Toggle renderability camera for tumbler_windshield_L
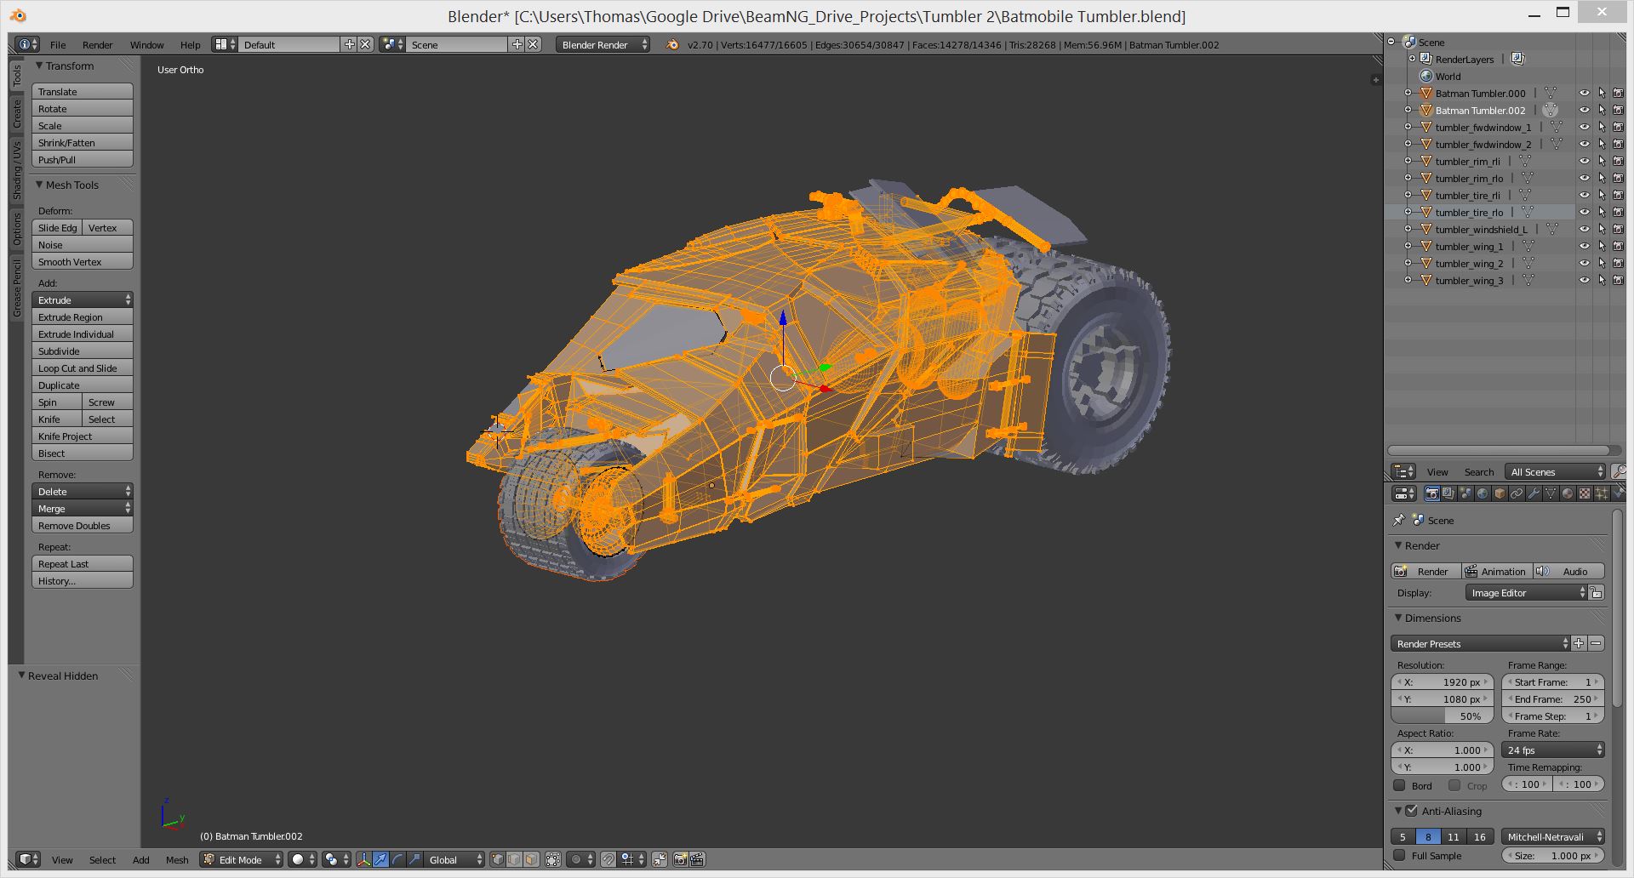The height and width of the screenshot is (878, 1634). point(1618,230)
